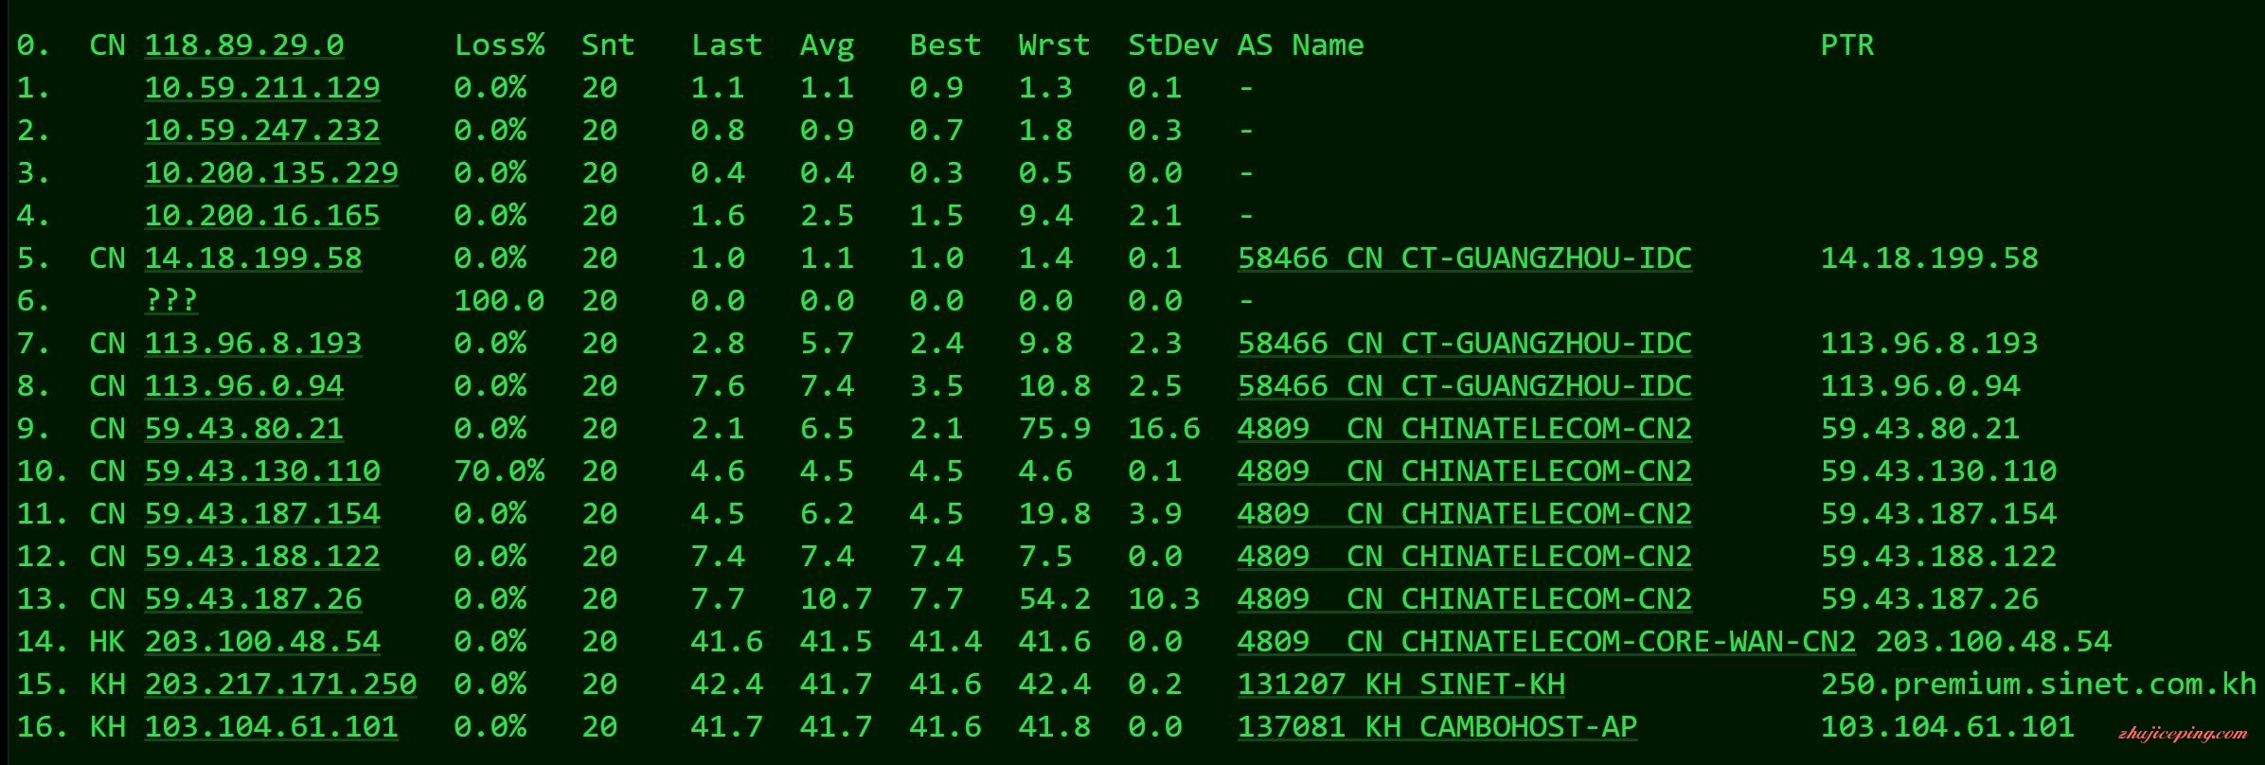Click underlined 59.43.130.110 host with 70% loss
2265x765 pixels.
[262, 471]
